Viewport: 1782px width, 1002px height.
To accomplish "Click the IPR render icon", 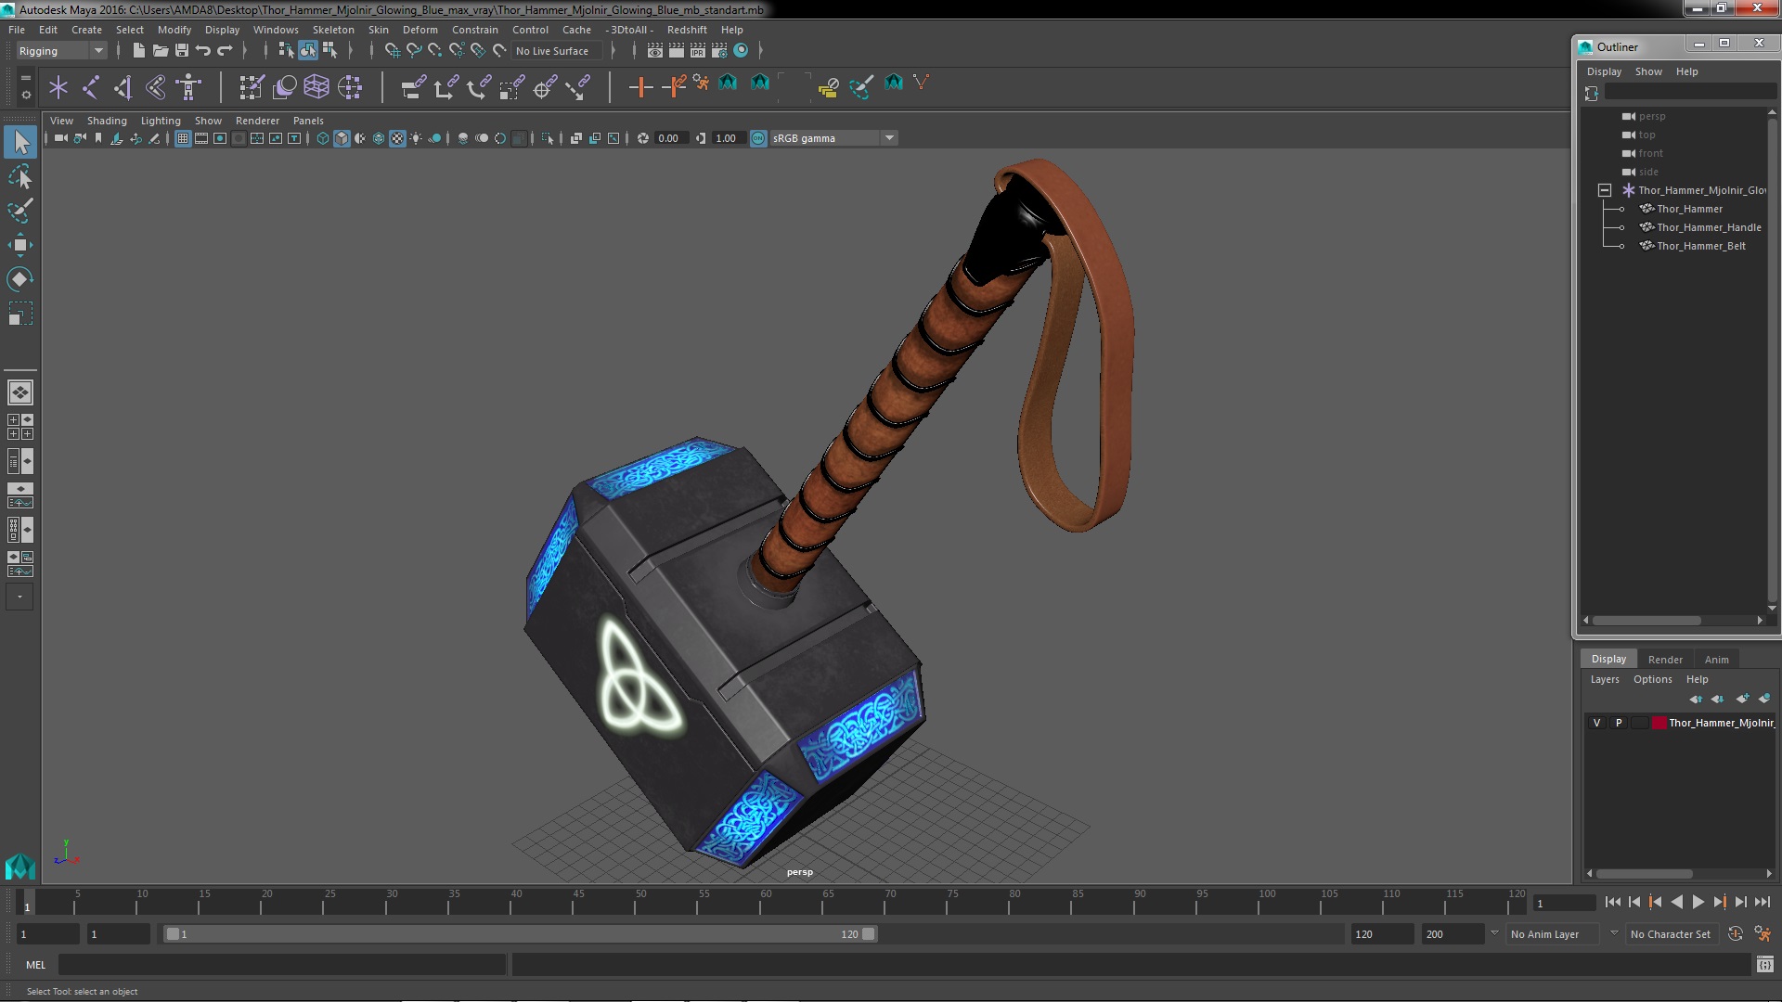I will 698,50.
